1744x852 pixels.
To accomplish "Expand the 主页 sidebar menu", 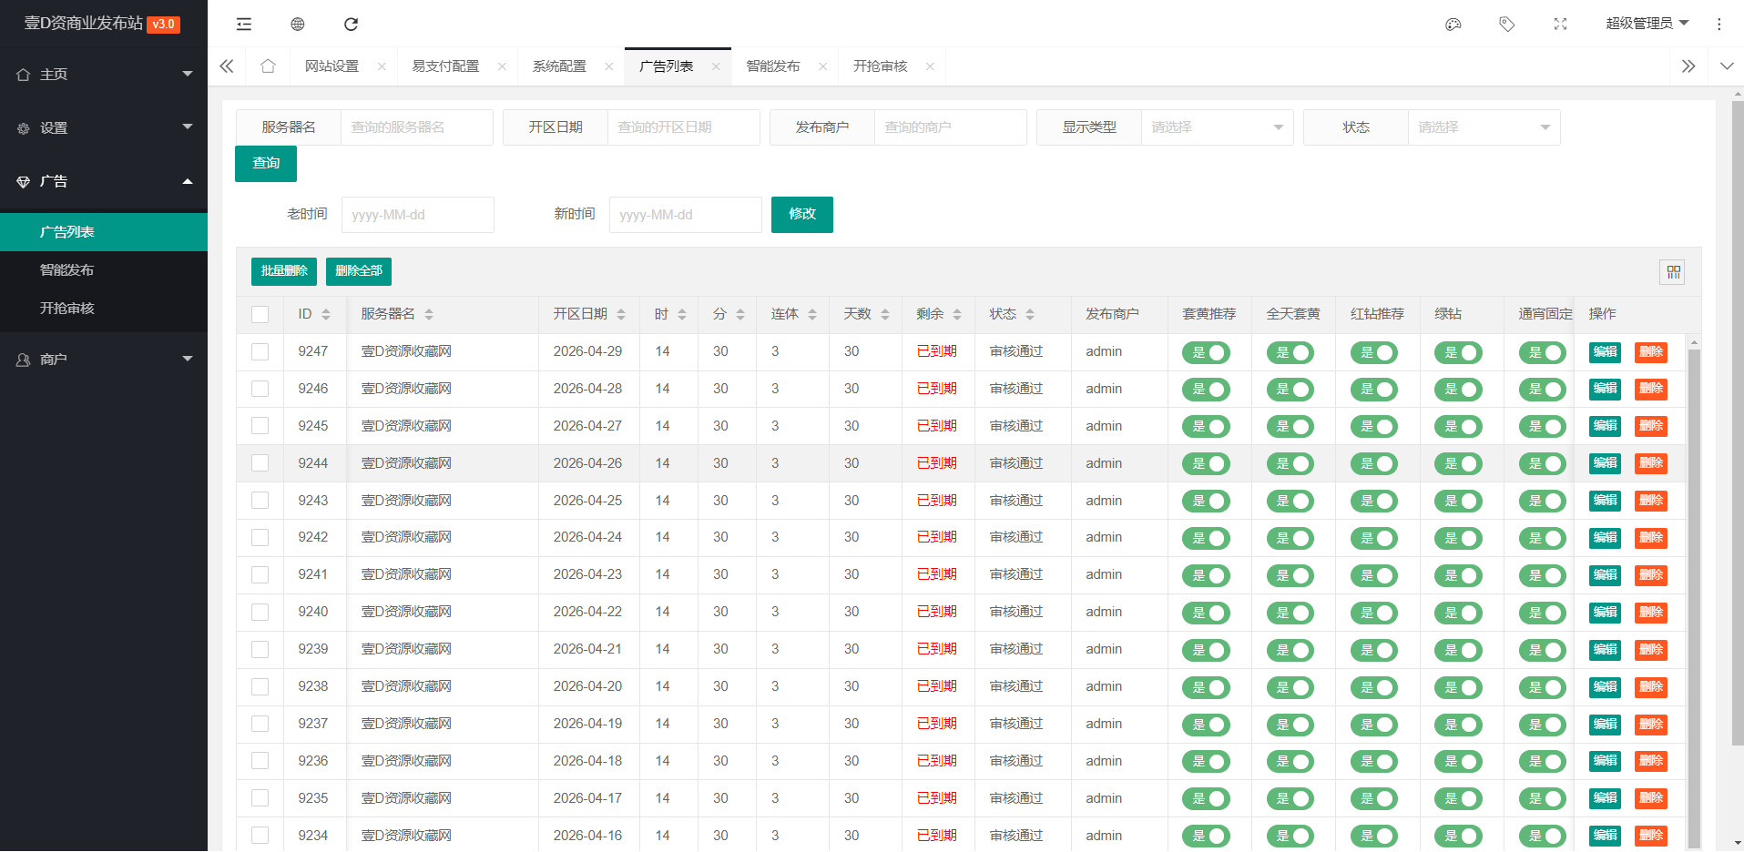I will point(104,75).
